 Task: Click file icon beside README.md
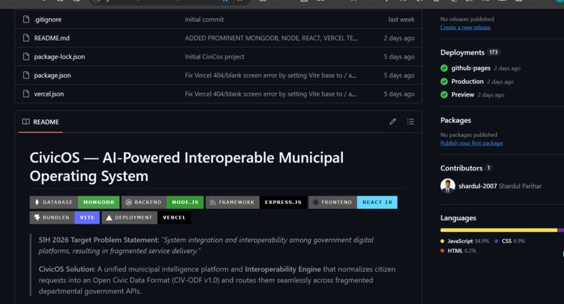[x=26, y=38]
